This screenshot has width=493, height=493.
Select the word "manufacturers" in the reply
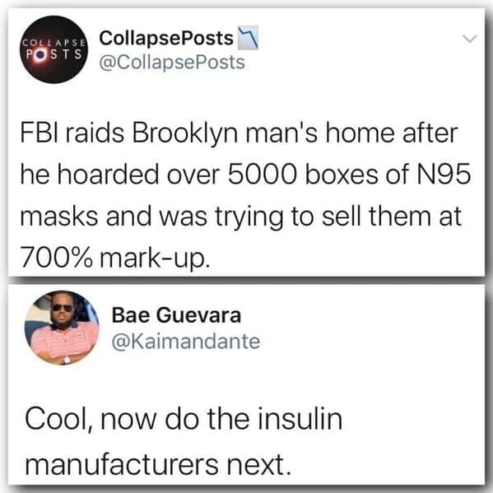pos(122,464)
